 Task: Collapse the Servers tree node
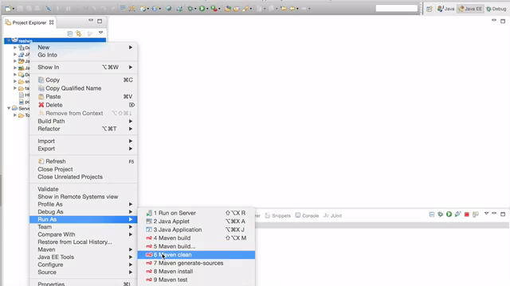coord(9,108)
